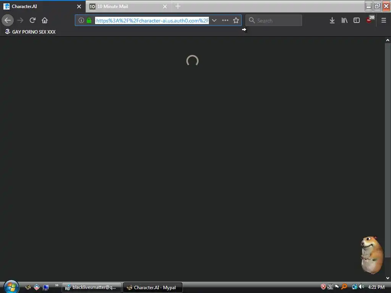Show site information icon in address bar
Image resolution: width=391 pixels, height=293 pixels.
pyautogui.click(x=81, y=20)
